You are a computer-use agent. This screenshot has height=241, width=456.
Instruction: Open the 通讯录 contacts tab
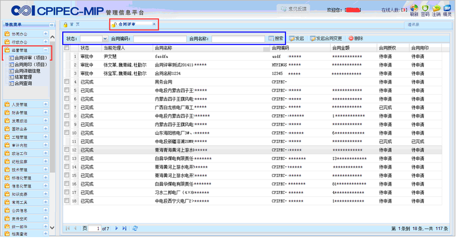[413, 24]
